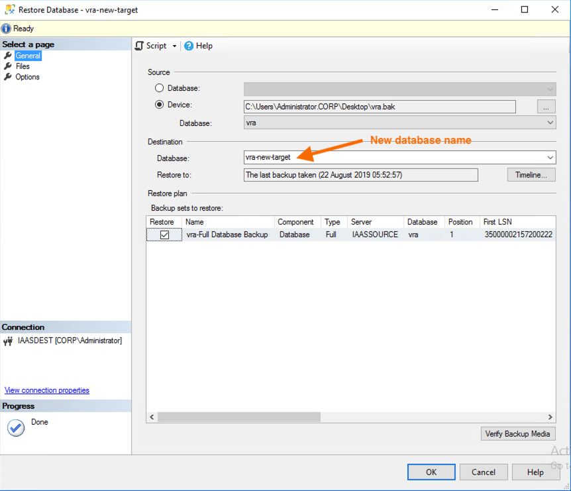Click the IAASDEST server connection icon
The height and width of the screenshot is (491, 571).
[8, 341]
